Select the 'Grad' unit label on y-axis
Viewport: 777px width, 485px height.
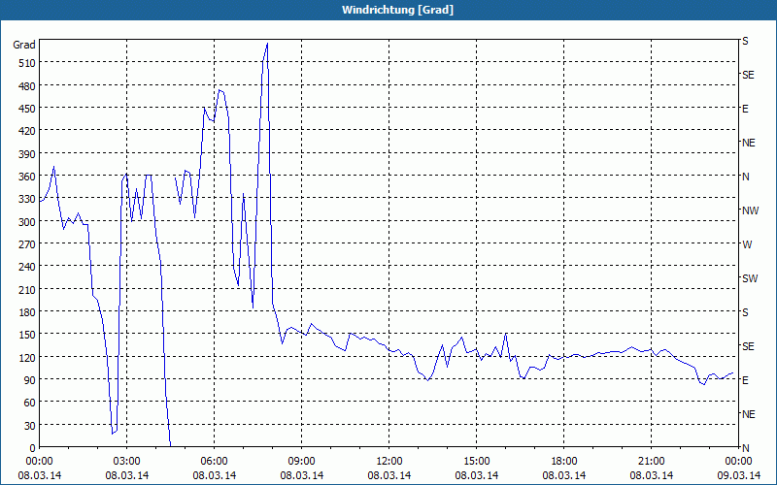pos(24,45)
